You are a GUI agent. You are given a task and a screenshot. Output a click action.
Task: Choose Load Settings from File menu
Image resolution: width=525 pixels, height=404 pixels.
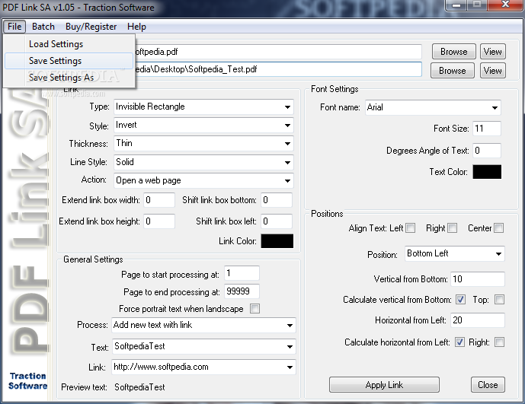point(69,44)
